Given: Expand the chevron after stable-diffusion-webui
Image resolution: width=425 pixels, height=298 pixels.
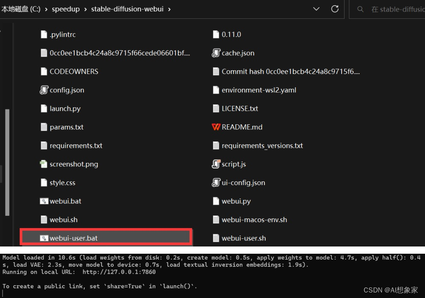Looking at the screenshot, I should coord(169,9).
